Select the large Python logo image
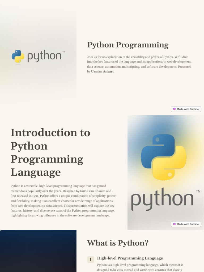Screen dimensions: 204x272 [x=166, y=172]
